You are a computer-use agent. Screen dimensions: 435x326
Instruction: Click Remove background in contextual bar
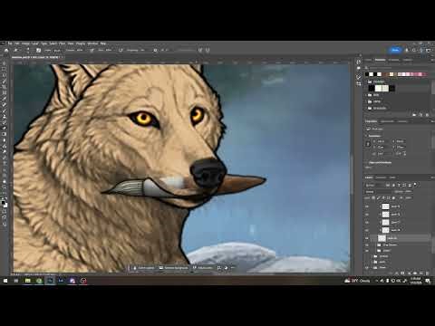(174, 268)
